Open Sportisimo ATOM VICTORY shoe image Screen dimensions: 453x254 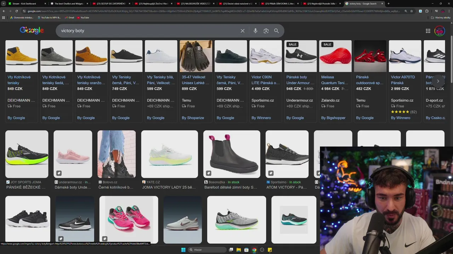(x=287, y=154)
